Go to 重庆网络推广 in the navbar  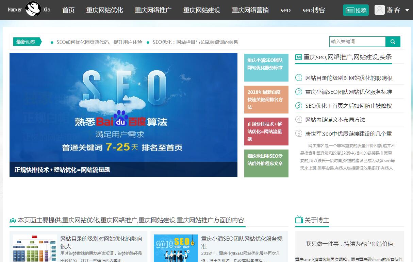[153, 10]
